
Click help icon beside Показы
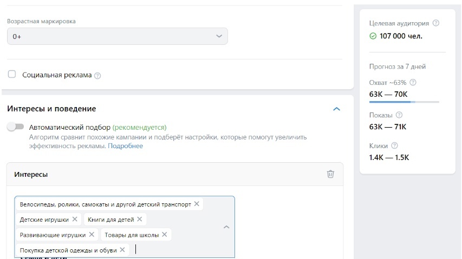point(399,115)
